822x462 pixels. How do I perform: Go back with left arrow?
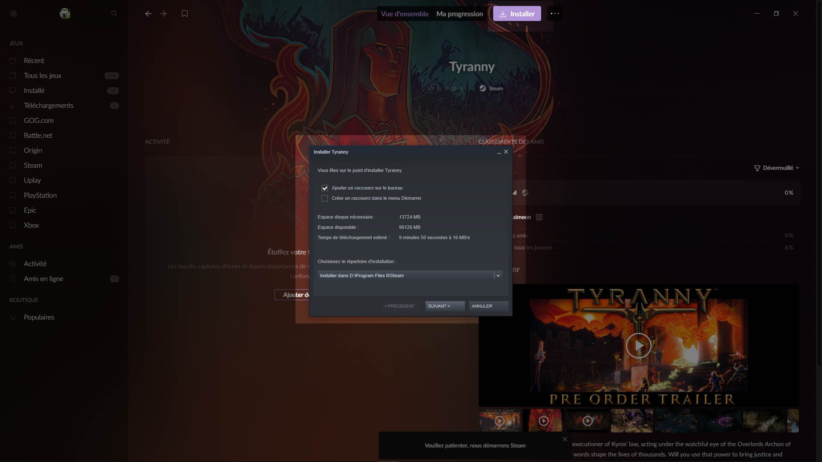tap(148, 14)
